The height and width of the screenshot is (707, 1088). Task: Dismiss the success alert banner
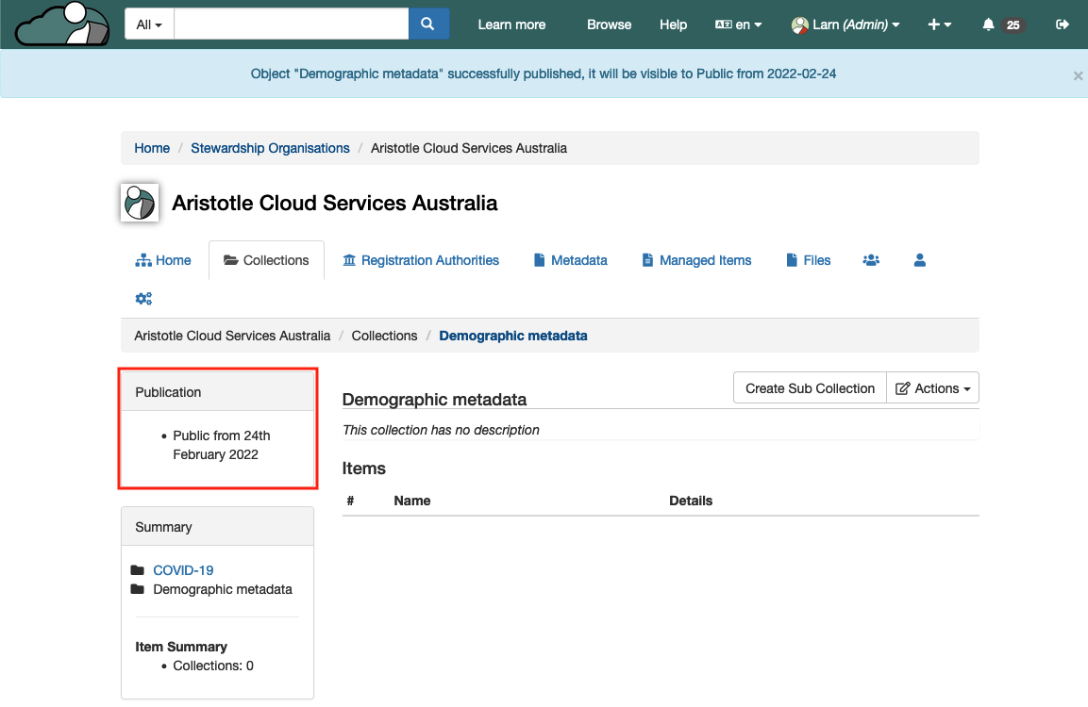1078,76
